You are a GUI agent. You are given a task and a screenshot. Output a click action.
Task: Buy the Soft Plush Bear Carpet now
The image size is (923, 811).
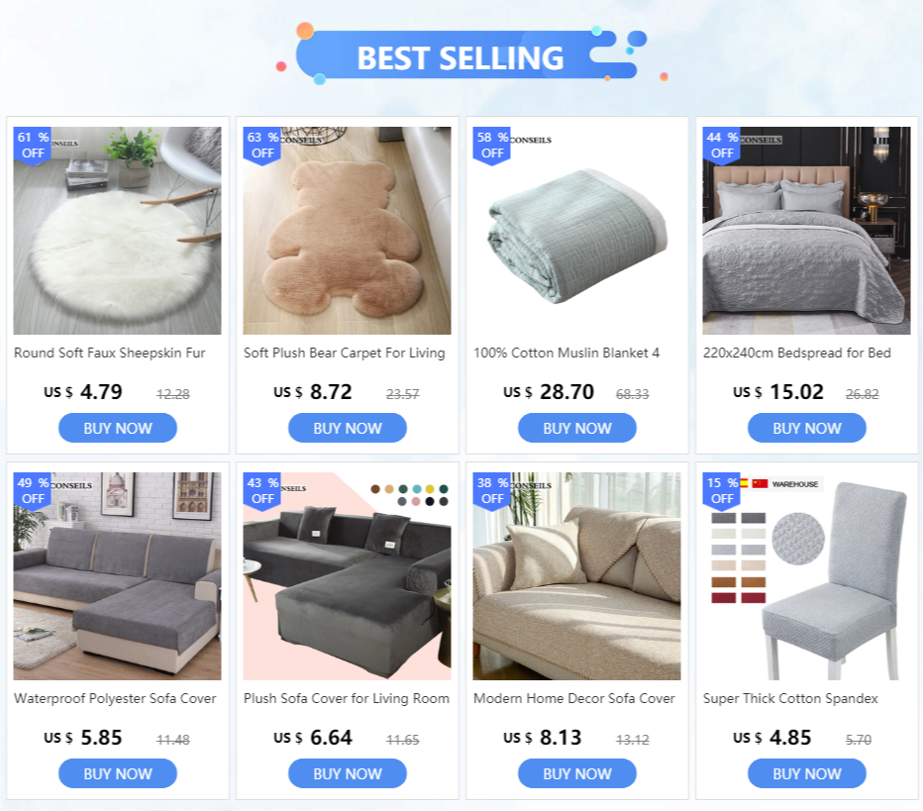click(x=348, y=428)
